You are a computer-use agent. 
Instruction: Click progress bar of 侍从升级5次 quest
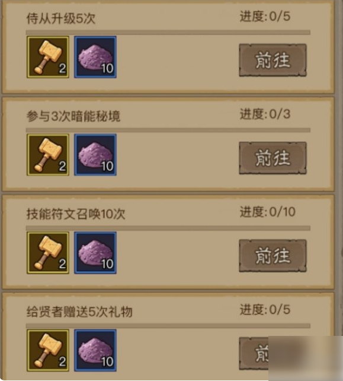coord(168,33)
